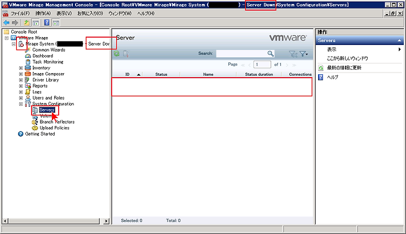Collapse the Servers actions section header

tap(359, 40)
